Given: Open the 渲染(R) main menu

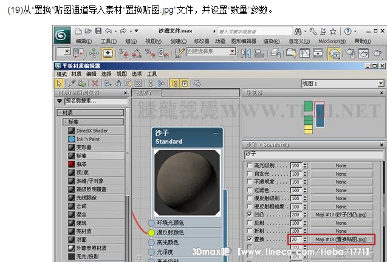Looking at the screenshot, I should pyautogui.click(x=272, y=41).
